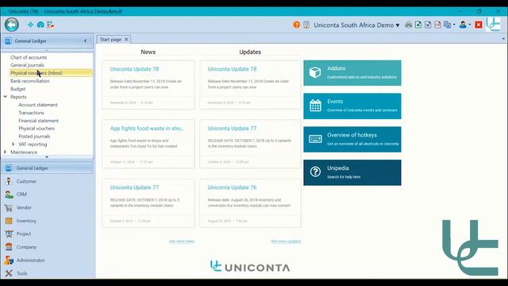Click the user profile icon
Viewport: 508px width, 286px height.
pos(463,25)
